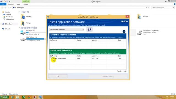Select the Install Navi taskbar icon
Image resolution: width=176 pixels, height=99 pixels.
coord(40,97)
